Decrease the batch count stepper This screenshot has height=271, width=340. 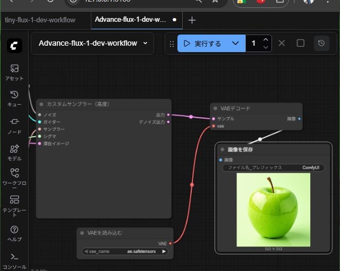click(x=266, y=47)
